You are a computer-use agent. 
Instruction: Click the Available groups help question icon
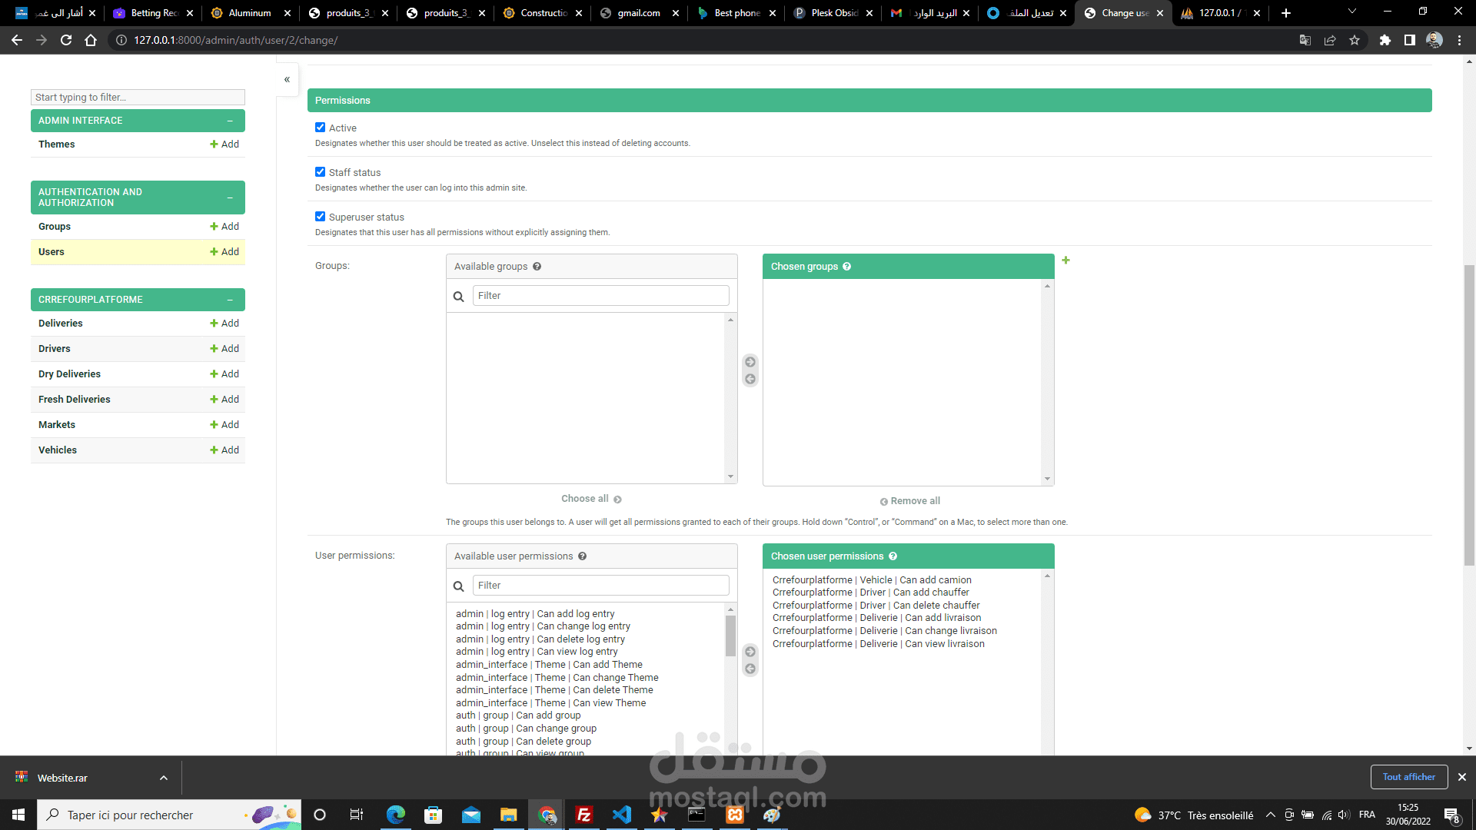coord(537,267)
